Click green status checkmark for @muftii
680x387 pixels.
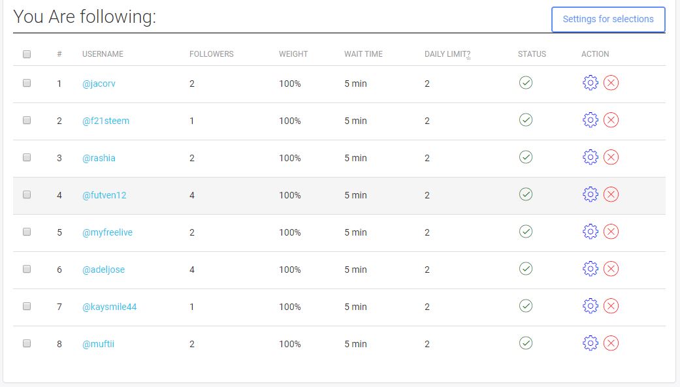point(525,343)
